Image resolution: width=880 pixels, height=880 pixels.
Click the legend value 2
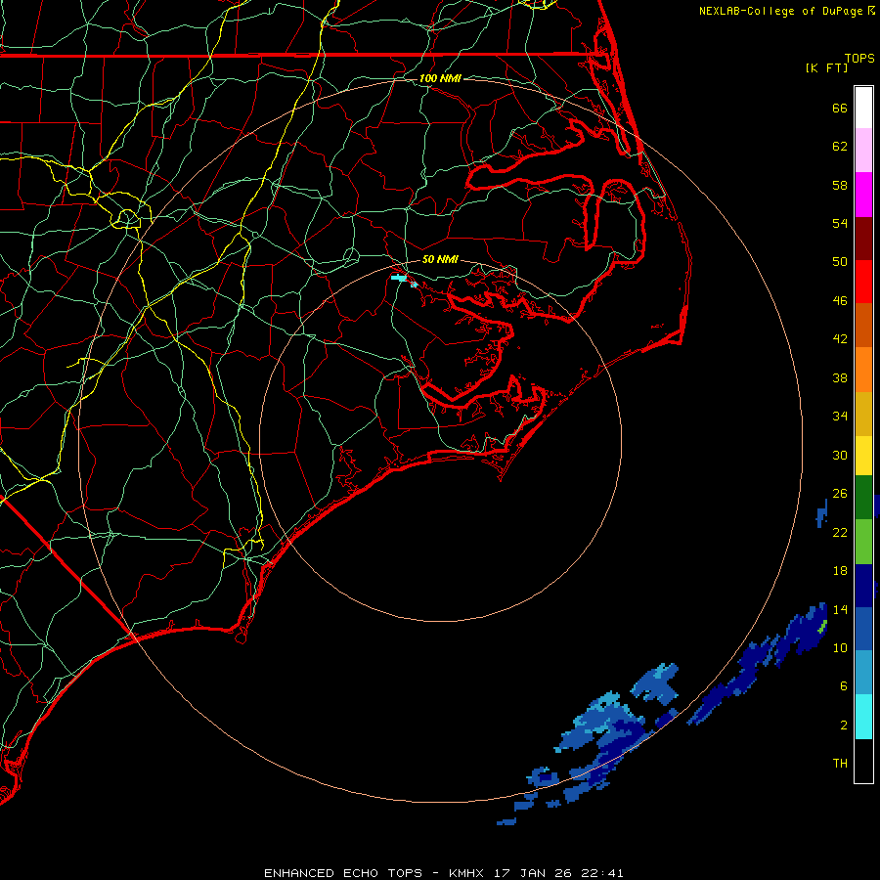[844, 726]
